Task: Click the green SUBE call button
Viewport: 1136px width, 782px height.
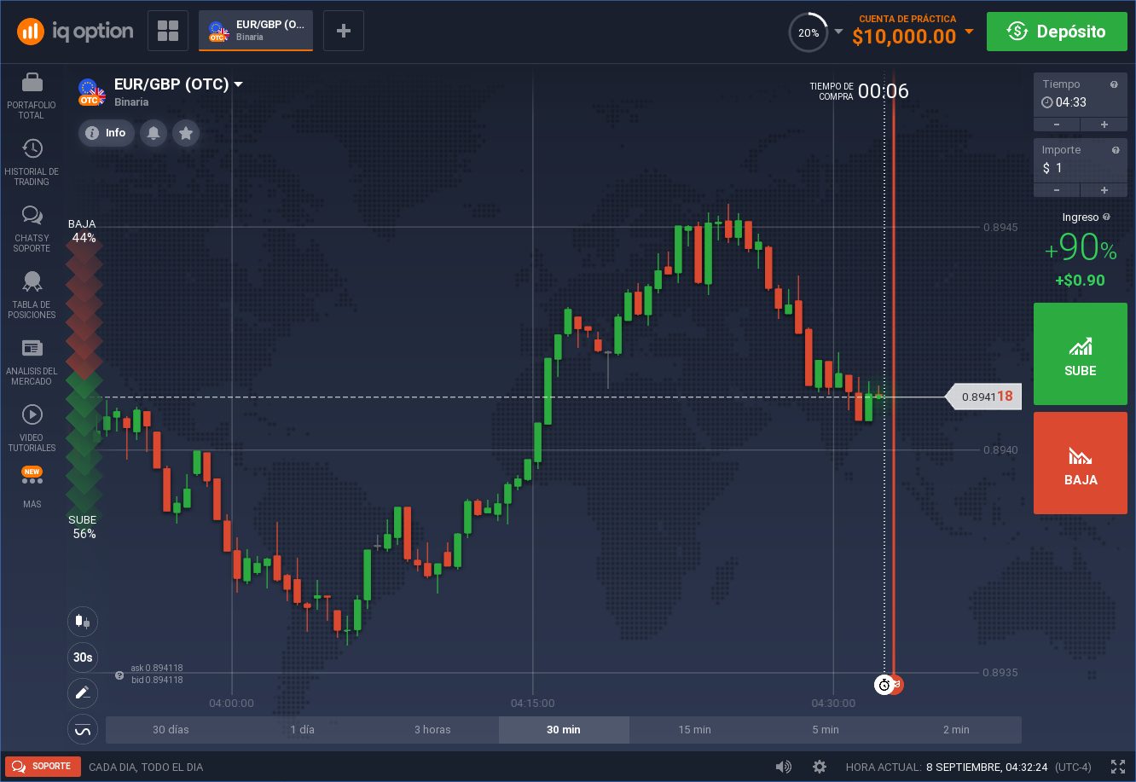Action: [x=1081, y=354]
